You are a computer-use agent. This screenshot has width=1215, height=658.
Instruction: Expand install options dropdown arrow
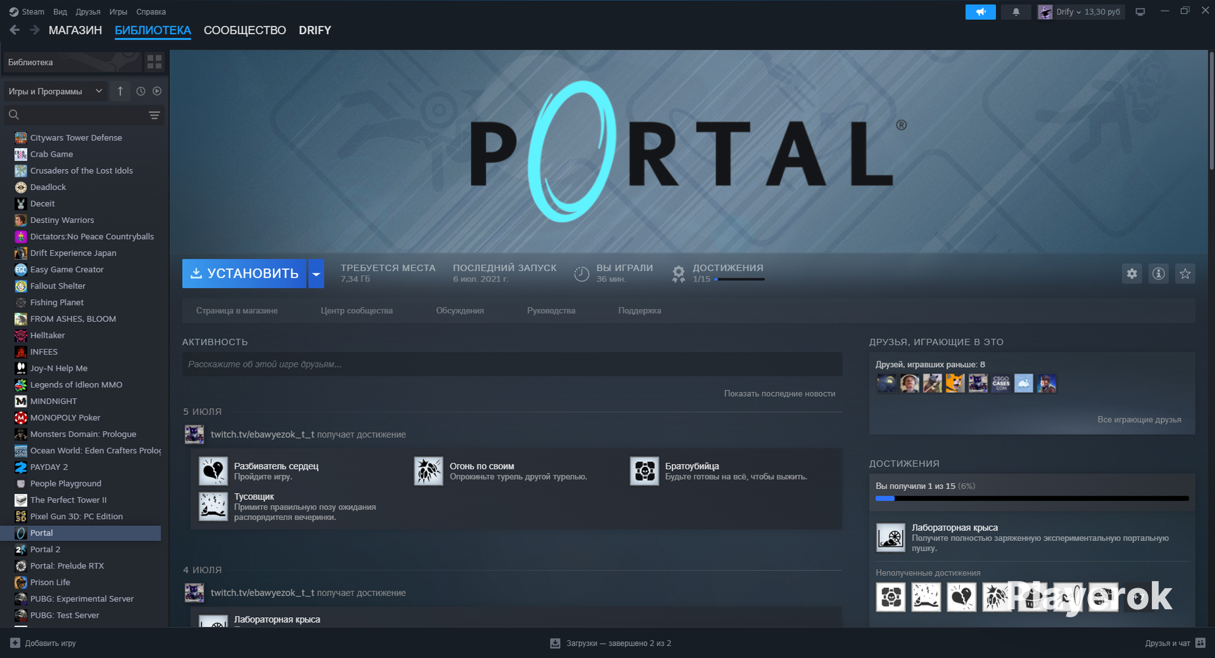pyautogui.click(x=316, y=274)
